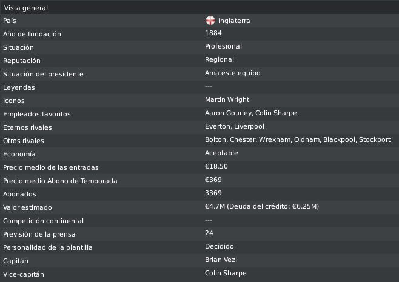The image size is (399, 282).
Task: Open Colin Sharpe in Empleados favoritos
Action: 276,113
